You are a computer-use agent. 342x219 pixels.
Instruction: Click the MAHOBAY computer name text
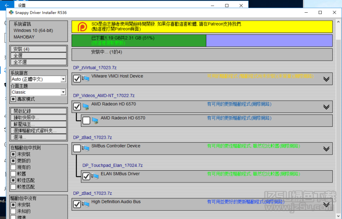click(24, 37)
